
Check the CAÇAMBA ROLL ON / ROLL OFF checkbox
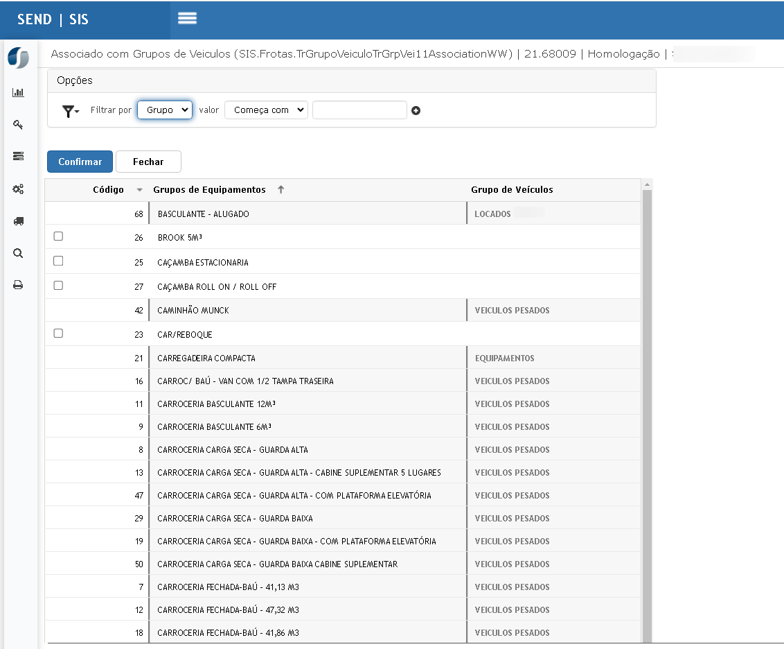coord(58,285)
